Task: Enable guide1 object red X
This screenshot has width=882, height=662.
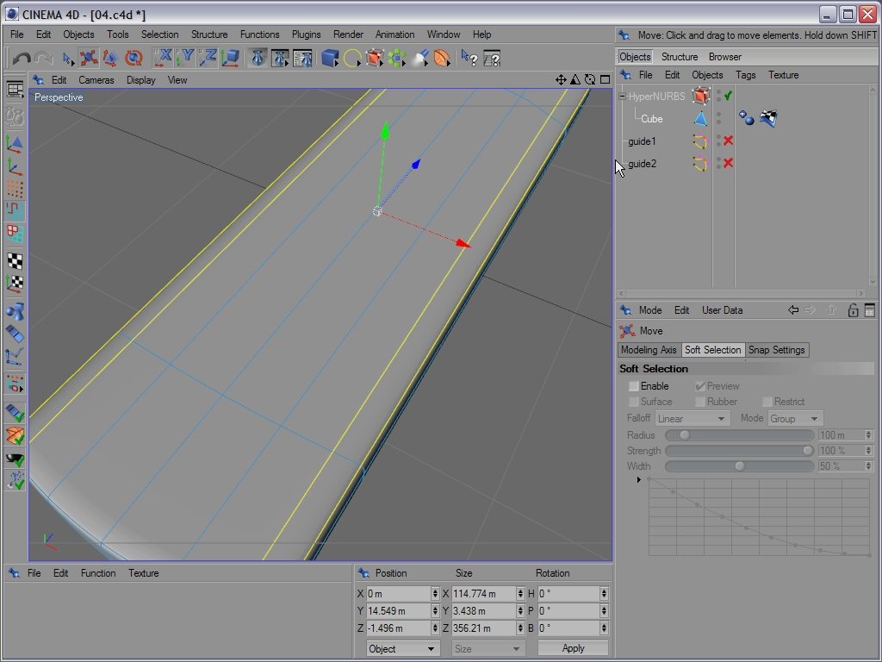Action: (x=728, y=141)
